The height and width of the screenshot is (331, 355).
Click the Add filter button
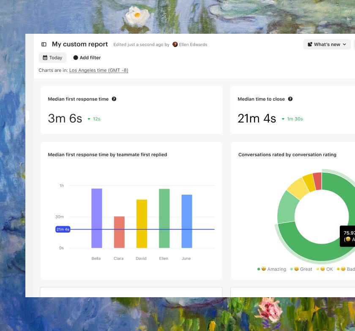tap(87, 58)
